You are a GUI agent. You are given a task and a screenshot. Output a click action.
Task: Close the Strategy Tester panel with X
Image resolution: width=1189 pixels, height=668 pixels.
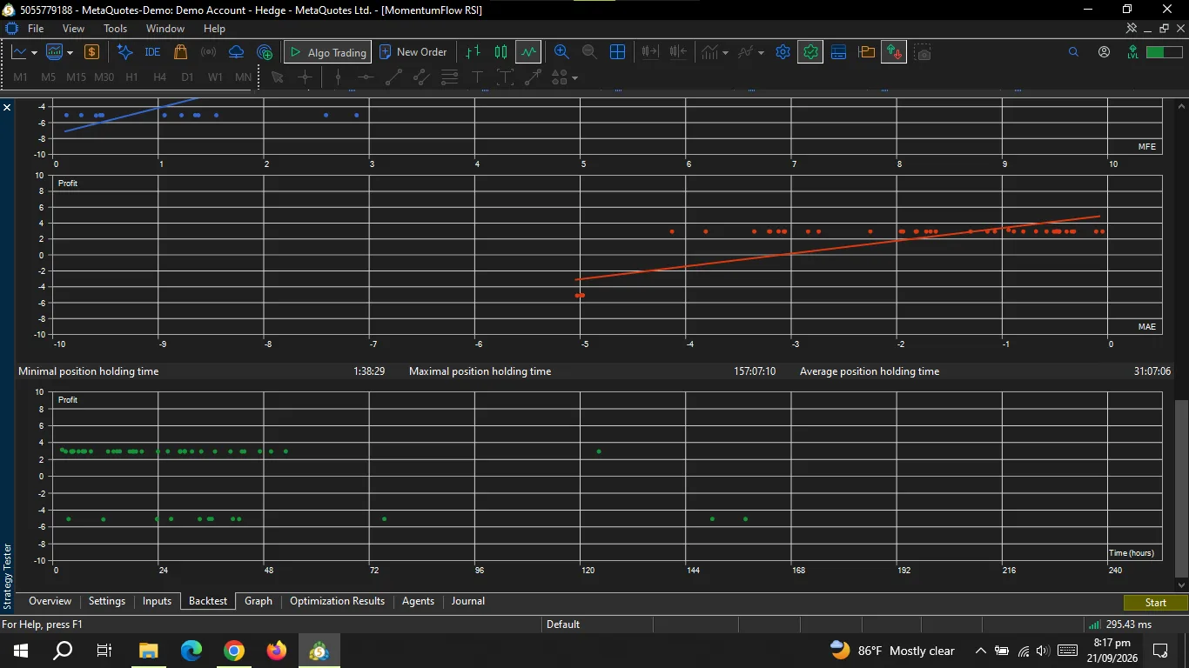click(7, 107)
